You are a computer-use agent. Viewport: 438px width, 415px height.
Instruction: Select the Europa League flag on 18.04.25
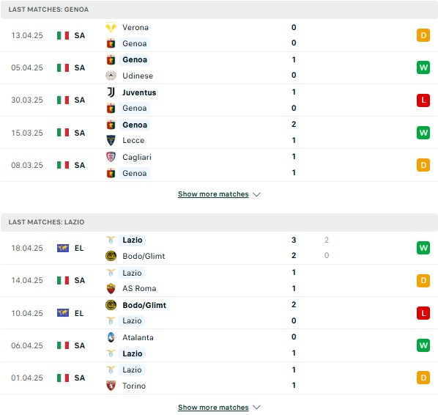[x=63, y=248]
